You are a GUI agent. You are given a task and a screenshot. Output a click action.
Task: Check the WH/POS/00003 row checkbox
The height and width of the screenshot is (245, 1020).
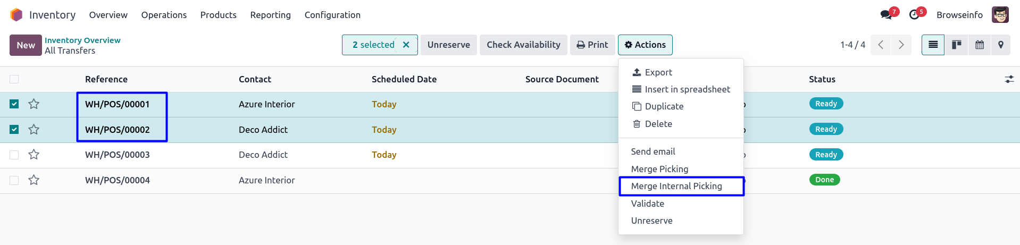tap(14, 155)
